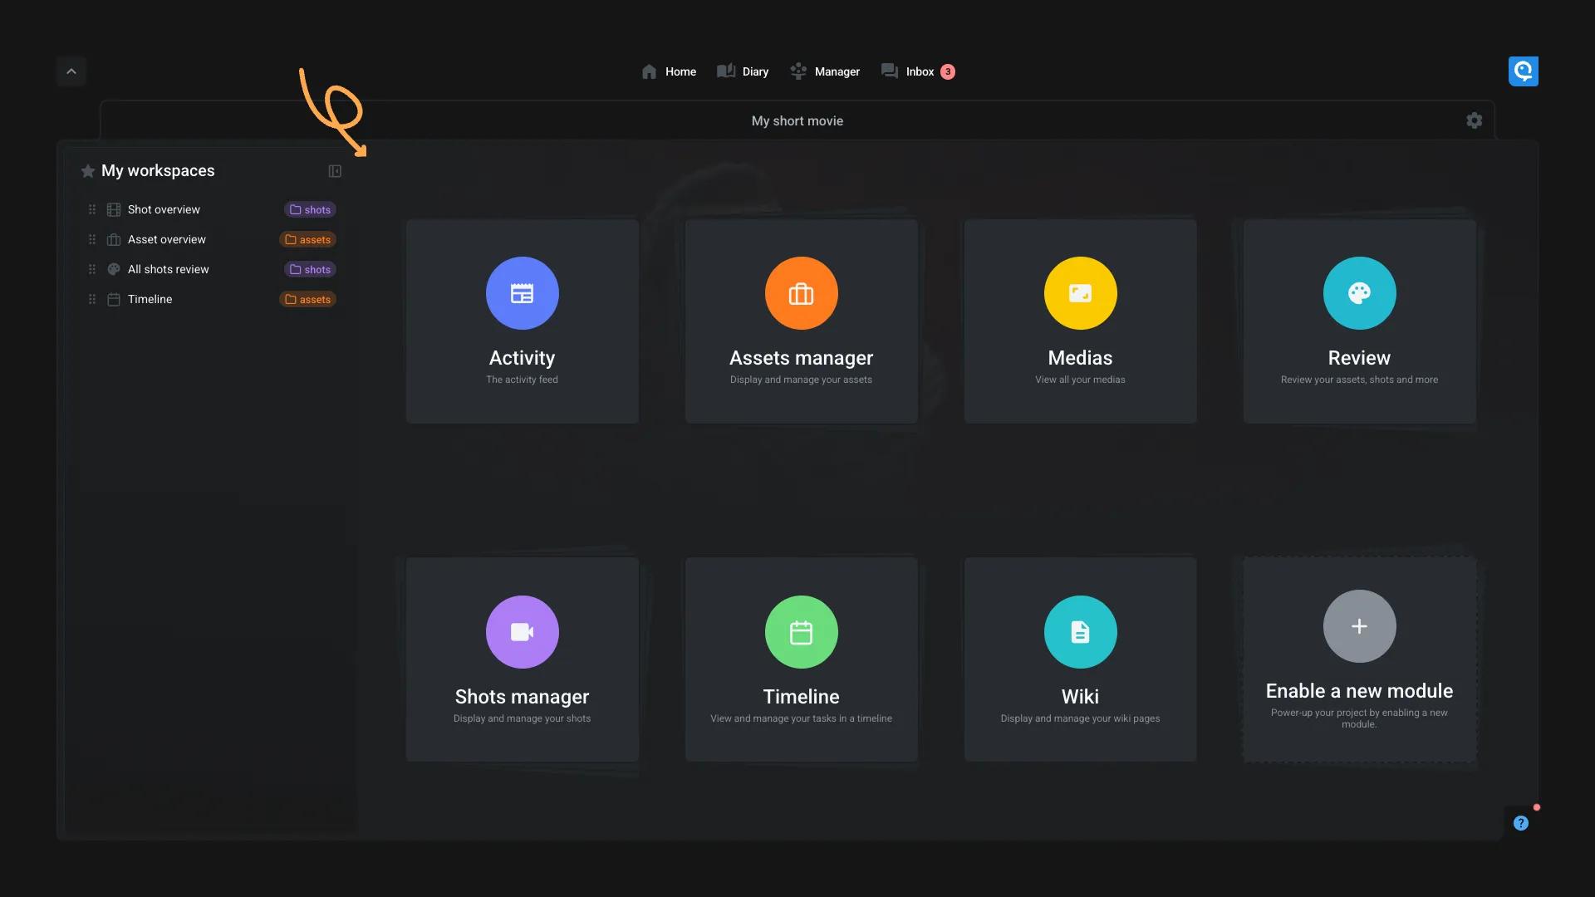Open the Wiki module

1079,659
